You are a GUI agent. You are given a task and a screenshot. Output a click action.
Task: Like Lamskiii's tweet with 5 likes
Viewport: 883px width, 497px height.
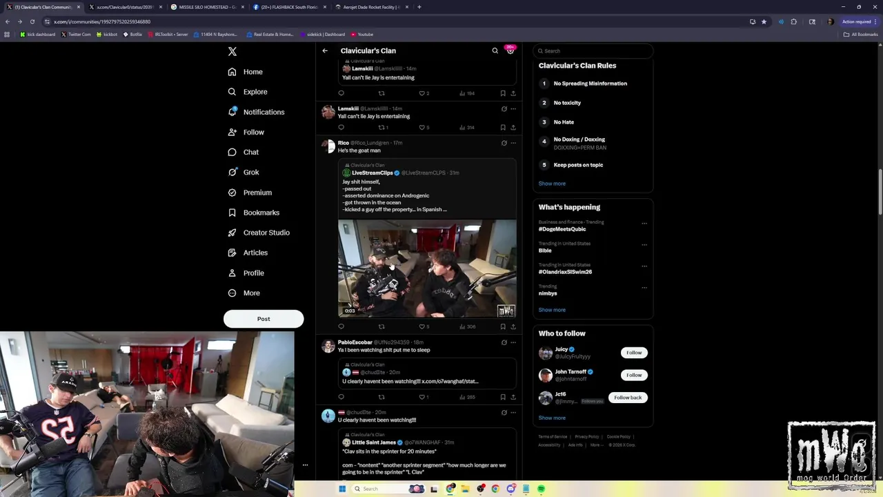pos(424,127)
